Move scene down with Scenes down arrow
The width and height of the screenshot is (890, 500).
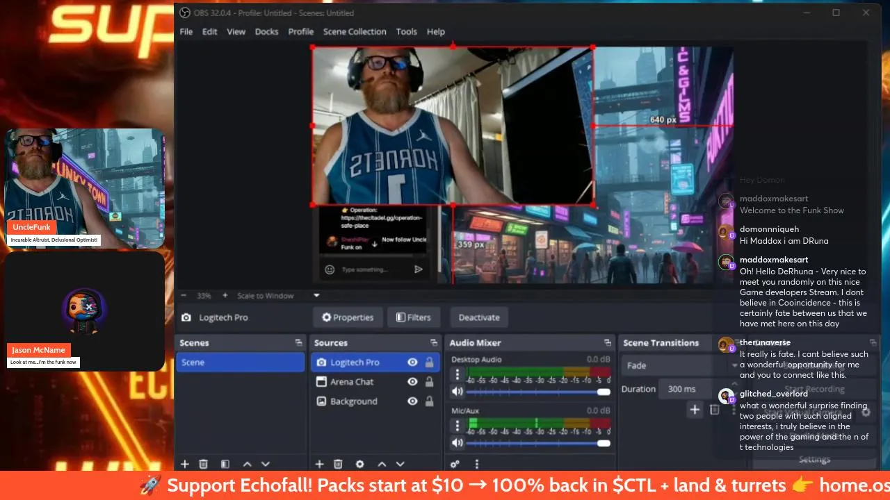pos(265,464)
